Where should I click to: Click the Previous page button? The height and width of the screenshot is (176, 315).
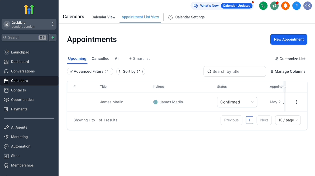pyautogui.click(x=231, y=120)
